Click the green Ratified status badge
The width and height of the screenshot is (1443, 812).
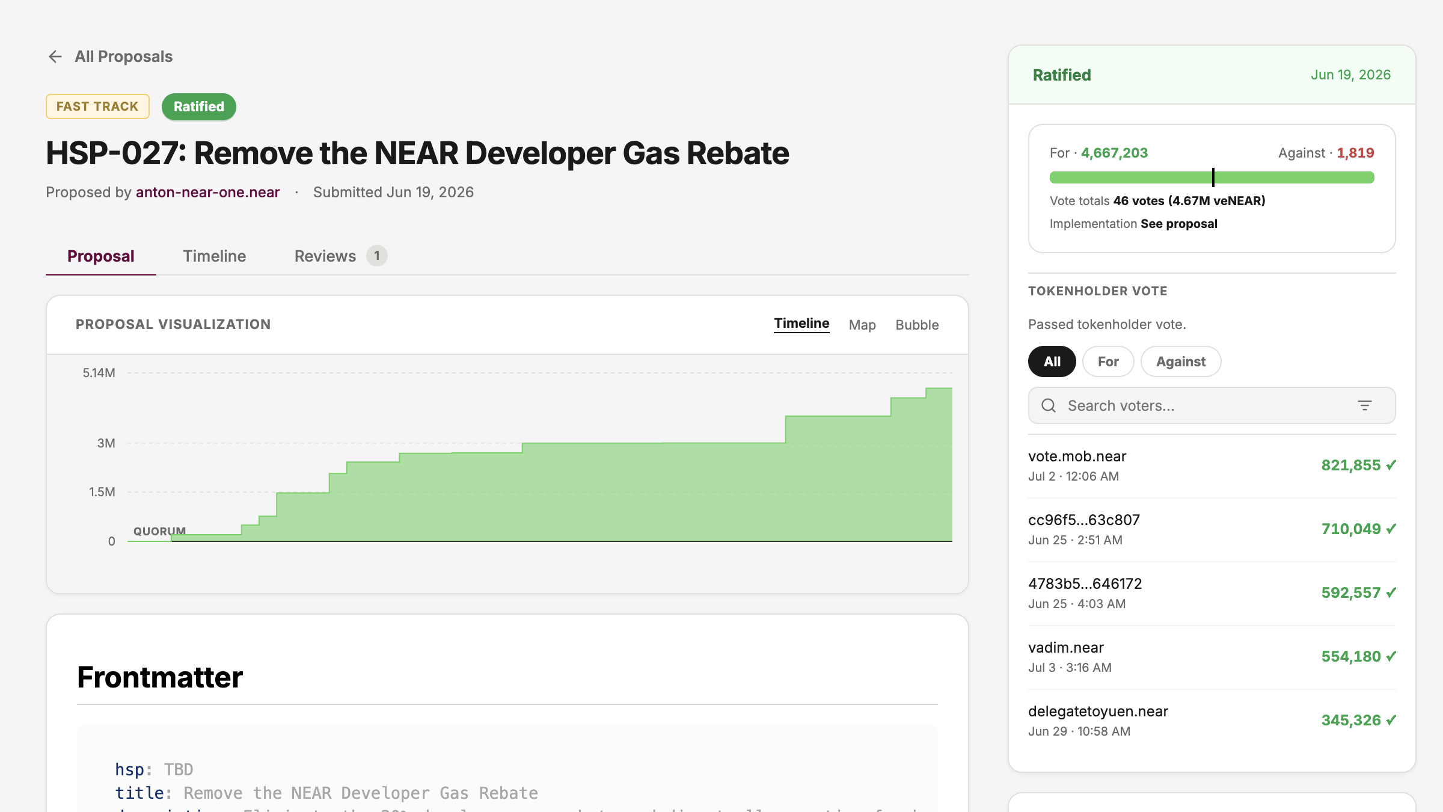[199, 106]
